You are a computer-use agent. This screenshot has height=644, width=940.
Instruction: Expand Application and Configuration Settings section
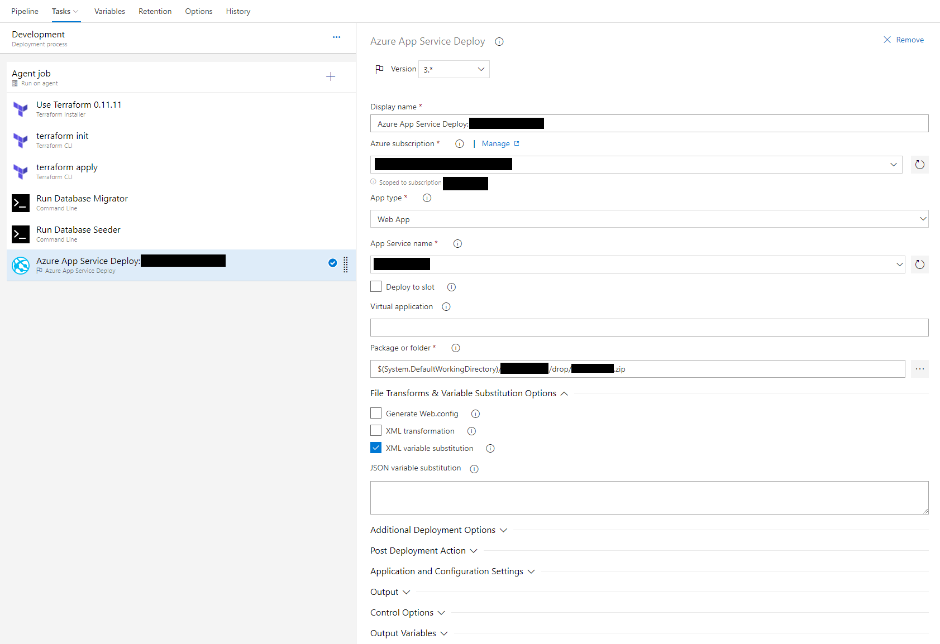(x=453, y=571)
